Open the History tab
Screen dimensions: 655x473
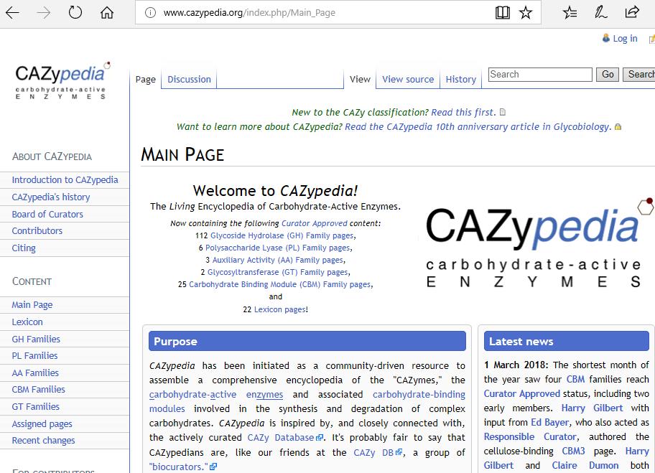[x=461, y=80]
